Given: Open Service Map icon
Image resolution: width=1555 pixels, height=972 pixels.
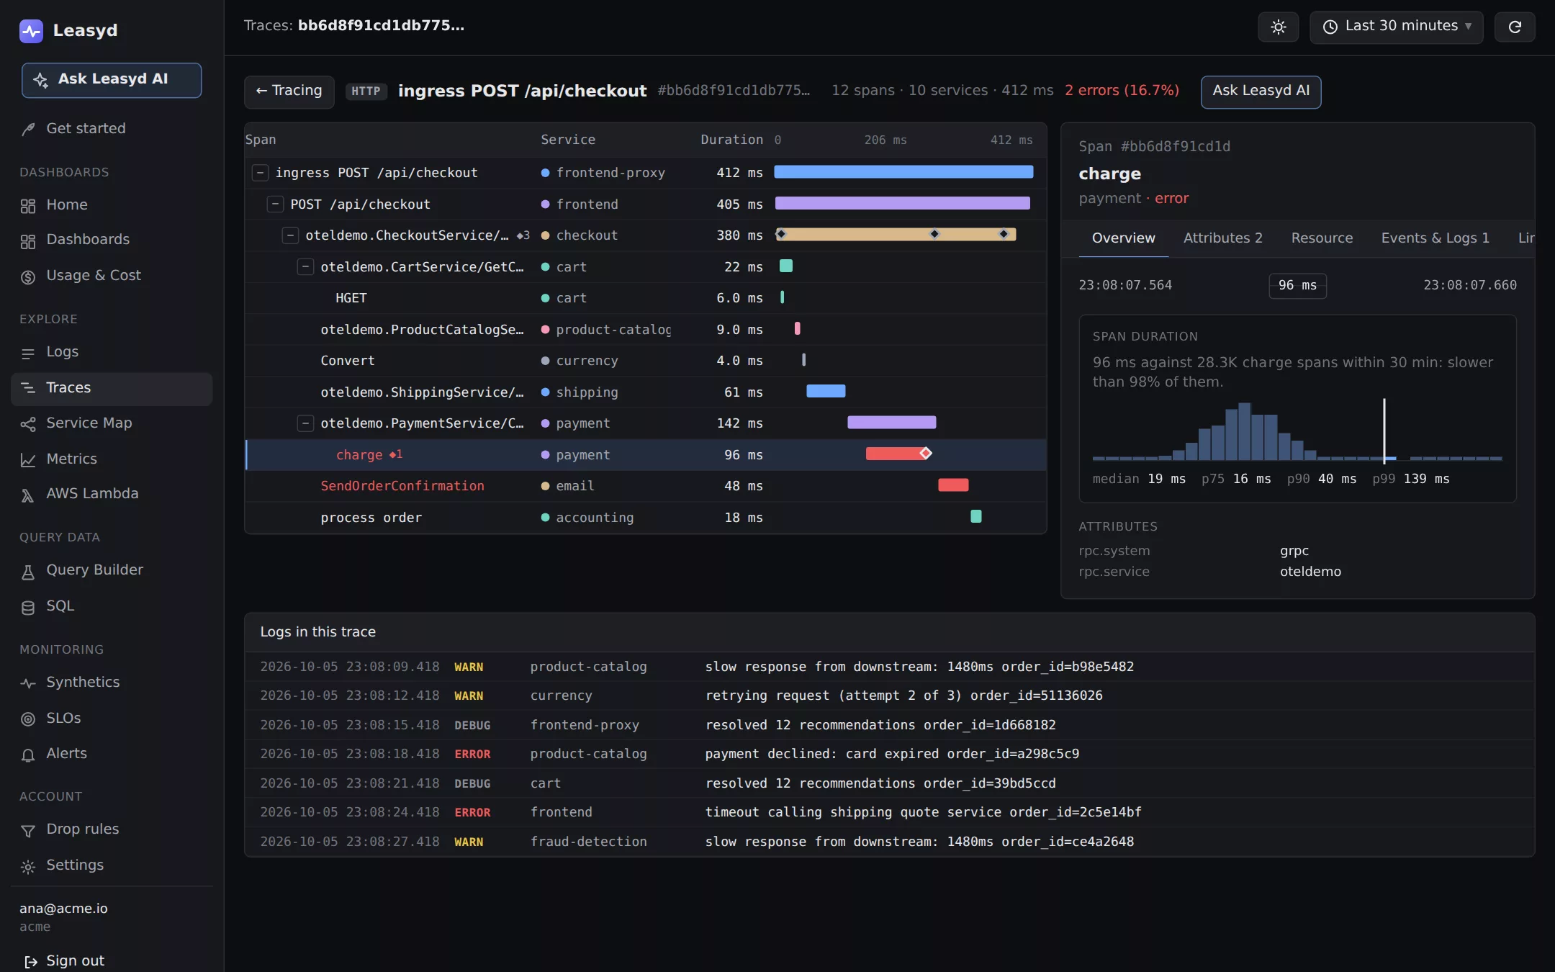Looking at the screenshot, I should pos(28,424).
